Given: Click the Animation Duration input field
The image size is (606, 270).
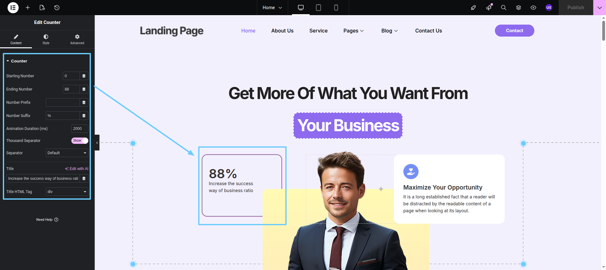Looking at the screenshot, I should click(80, 129).
